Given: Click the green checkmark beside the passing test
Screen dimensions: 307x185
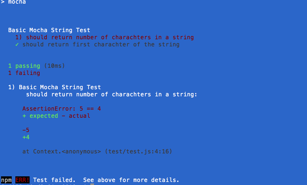Looking at the screenshot, I should pyautogui.click(x=17, y=45).
